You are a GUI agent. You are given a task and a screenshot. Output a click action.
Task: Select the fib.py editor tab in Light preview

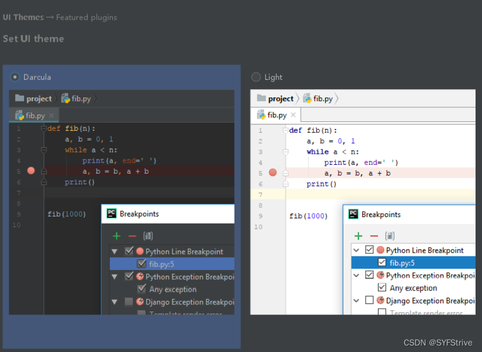pos(276,115)
